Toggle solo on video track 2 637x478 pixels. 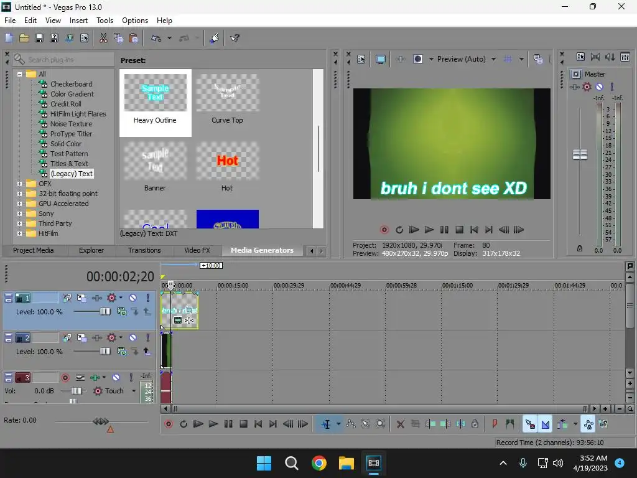pos(147,338)
